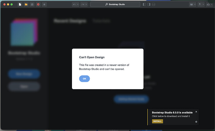Image resolution: width=215 pixels, height=131 pixels.
Task: Switch to the Recent Designs tab
Action: point(69,21)
